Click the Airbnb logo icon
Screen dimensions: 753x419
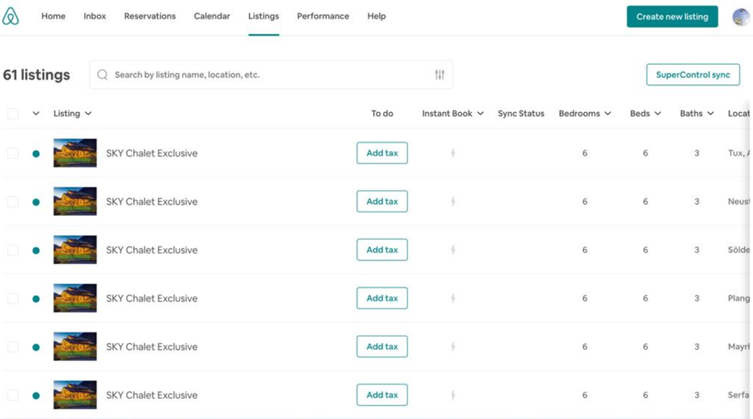[x=11, y=16]
